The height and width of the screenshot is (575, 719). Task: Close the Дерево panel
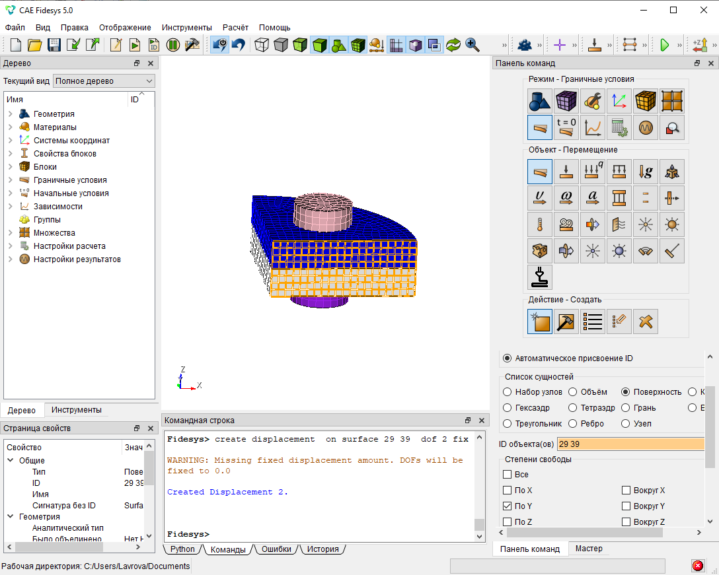pyautogui.click(x=151, y=63)
